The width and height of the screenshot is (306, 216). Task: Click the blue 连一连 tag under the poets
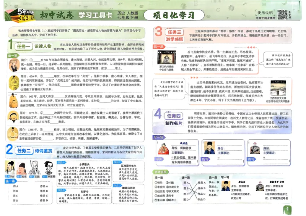(11, 181)
